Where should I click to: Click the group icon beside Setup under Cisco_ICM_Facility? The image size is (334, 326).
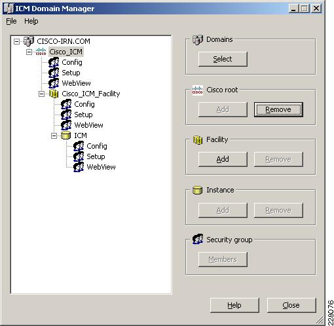(66, 115)
